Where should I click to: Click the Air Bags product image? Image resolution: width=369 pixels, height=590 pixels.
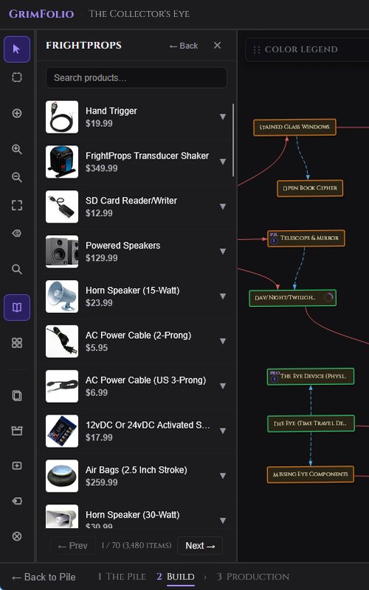pos(62,476)
